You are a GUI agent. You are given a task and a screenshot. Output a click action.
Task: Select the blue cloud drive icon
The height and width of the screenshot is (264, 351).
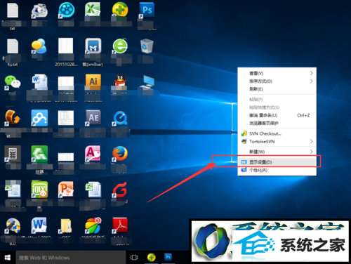coord(39,118)
